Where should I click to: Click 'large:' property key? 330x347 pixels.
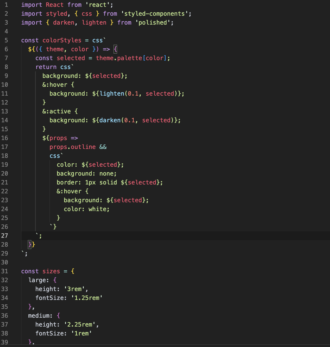(39, 280)
